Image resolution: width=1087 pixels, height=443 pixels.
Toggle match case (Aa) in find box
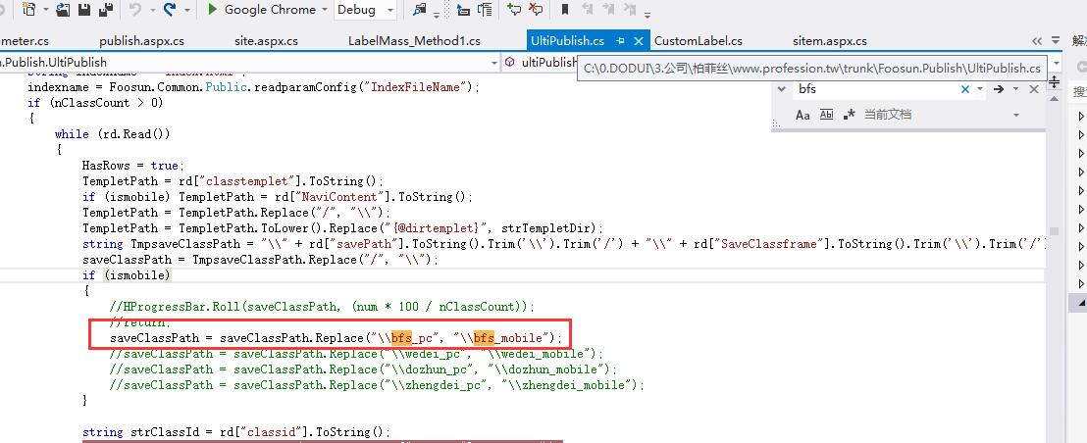point(802,115)
